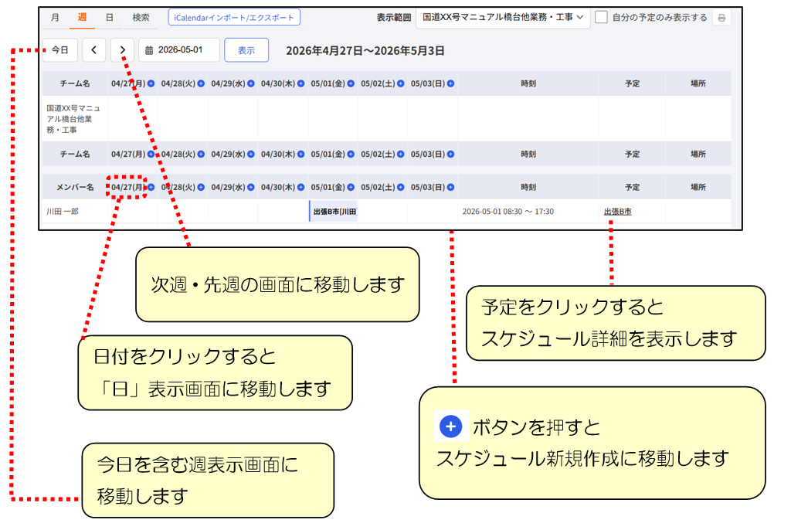Click plus beside 04/29(水) in topmost チーム名 header row
This screenshot has height=530, width=791.
[251, 83]
